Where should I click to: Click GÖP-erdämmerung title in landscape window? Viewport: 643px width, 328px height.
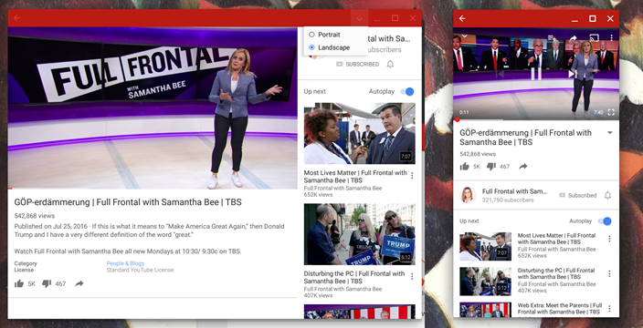click(128, 202)
